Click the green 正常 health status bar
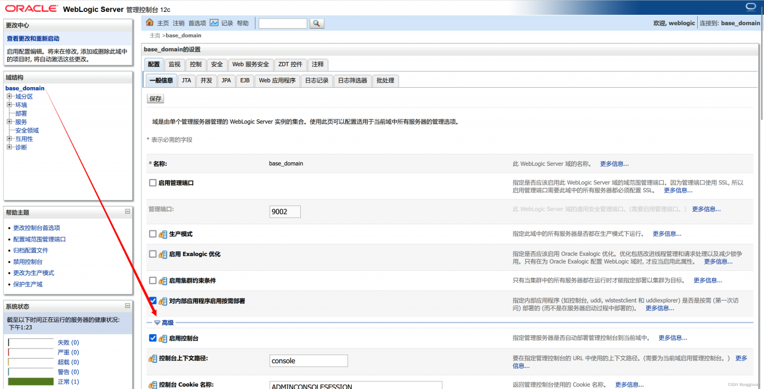 coord(31,381)
